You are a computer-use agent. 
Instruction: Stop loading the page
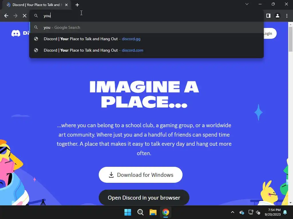click(x=25, y=16)
